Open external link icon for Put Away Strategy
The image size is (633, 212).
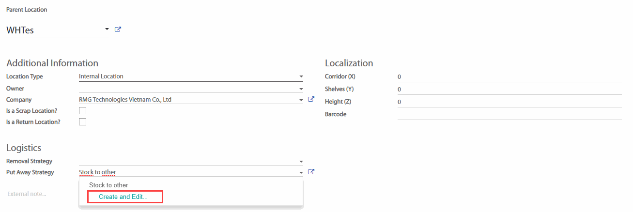pos(311,172)
